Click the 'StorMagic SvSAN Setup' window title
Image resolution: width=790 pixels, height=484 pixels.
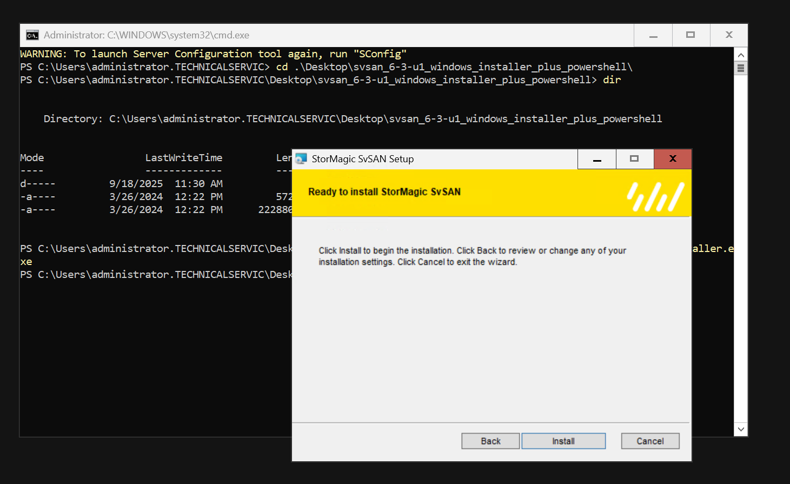tap(363, 159)
